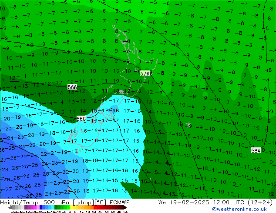Screen dimensions: 276x213
Task: Click the '12:00 UTC (12+24)' time text
Action: (243, 203)
